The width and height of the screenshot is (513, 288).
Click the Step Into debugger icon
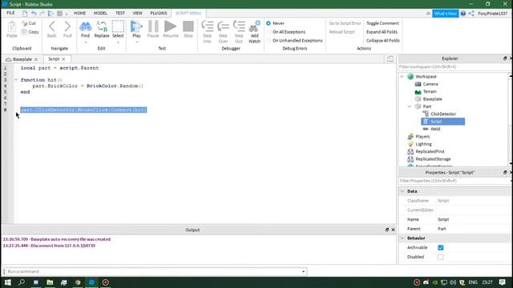(x=207, y=26)
